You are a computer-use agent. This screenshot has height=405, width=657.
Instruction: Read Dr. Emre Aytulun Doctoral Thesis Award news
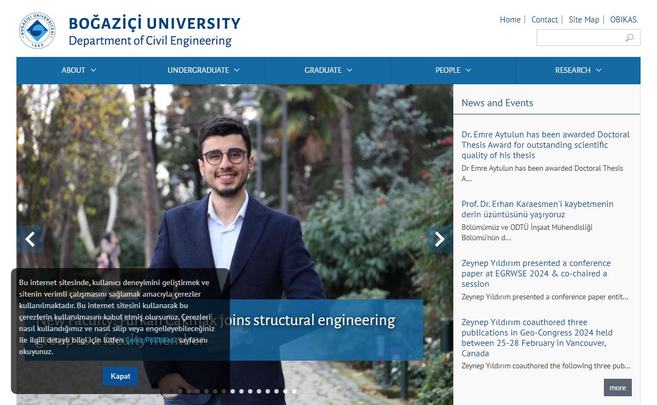coord(545,144)
